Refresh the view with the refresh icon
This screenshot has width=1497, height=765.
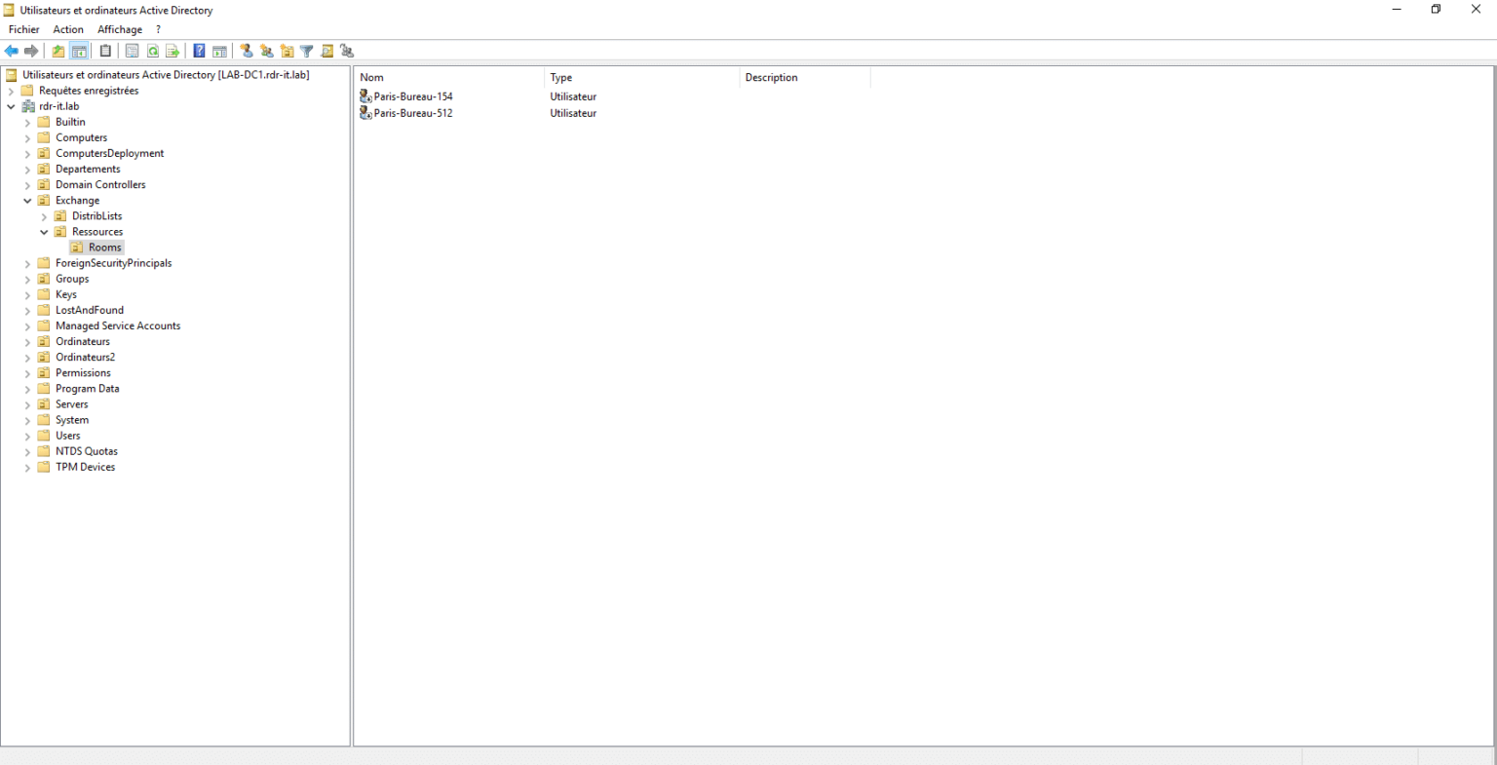152,51
